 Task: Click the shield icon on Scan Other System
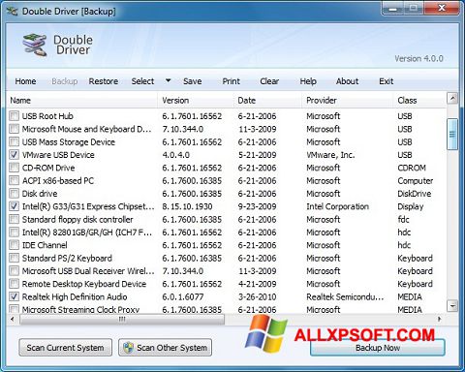[x=128, y=348]
